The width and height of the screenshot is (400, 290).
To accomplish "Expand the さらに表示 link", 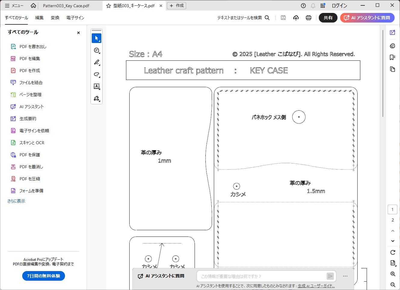I will point(17,201).
